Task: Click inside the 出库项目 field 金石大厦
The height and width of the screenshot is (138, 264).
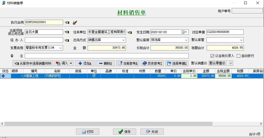Action: coord(44,32)
